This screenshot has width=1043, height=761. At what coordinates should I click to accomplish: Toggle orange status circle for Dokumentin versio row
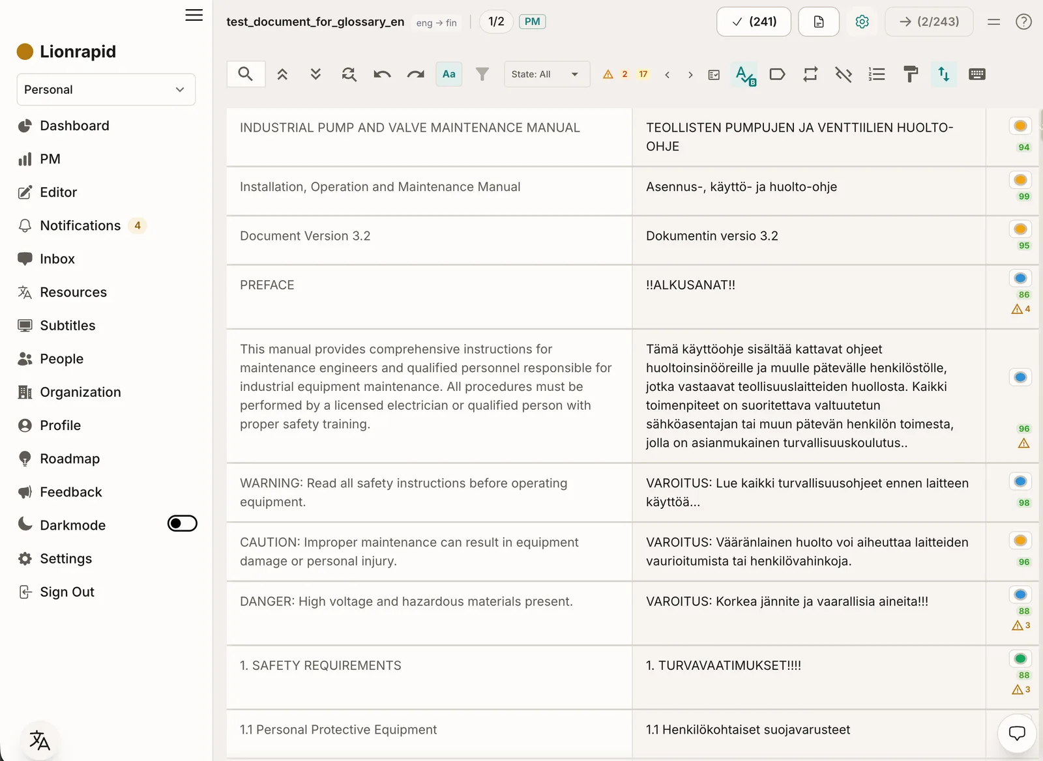pos(1020,229)
